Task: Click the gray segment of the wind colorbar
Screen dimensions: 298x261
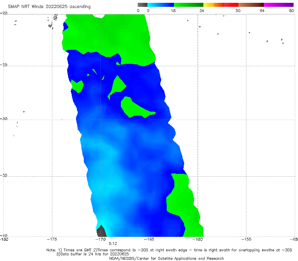Action: coord(142,5)
